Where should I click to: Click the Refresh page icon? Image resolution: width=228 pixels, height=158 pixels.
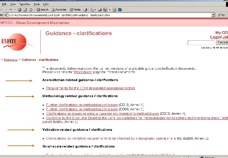(25, 10)
